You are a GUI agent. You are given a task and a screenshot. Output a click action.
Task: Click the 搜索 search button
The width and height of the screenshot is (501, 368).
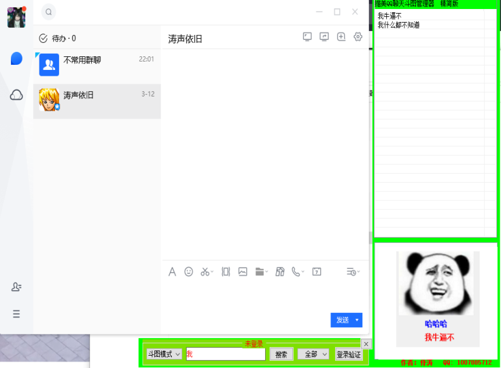click(x=281, y=354)
